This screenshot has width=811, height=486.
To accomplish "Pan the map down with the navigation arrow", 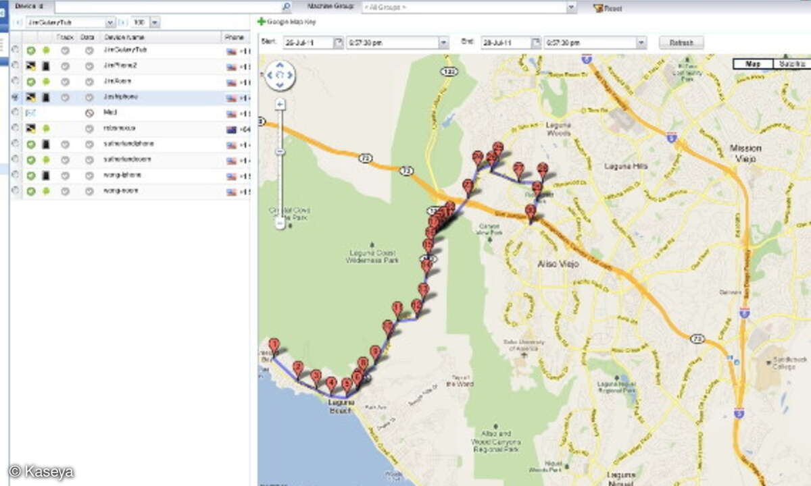I will (280, 85).
